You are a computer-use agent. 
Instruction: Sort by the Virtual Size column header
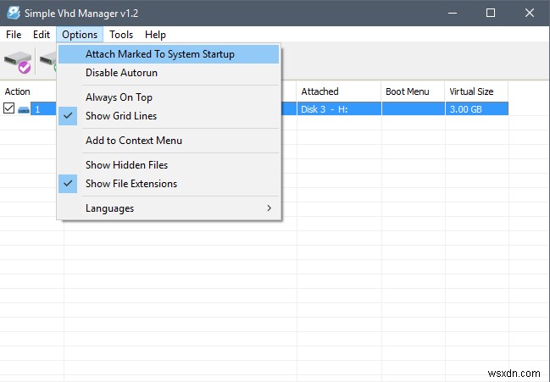point(471,91)
